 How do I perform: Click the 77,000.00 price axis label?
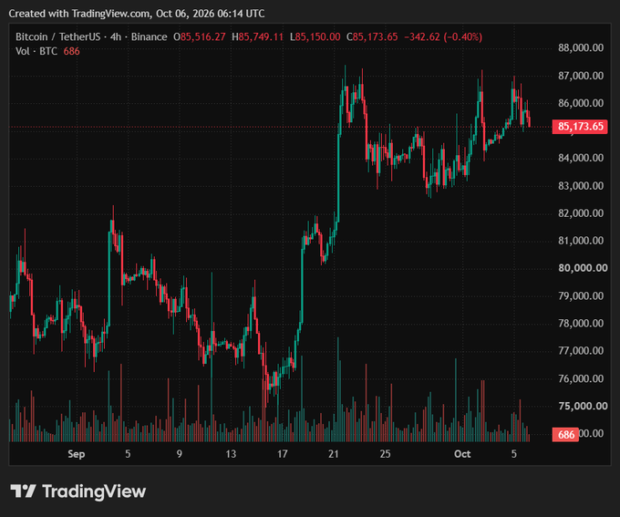point(581,350)
